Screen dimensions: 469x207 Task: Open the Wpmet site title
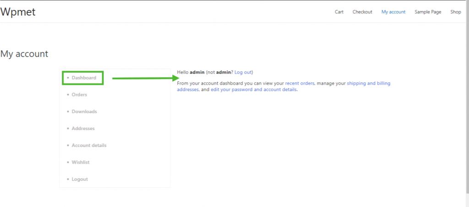coord(18,12)
